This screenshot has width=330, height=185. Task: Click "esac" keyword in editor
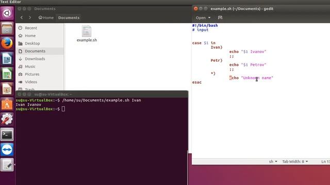[x=197, y=82]
